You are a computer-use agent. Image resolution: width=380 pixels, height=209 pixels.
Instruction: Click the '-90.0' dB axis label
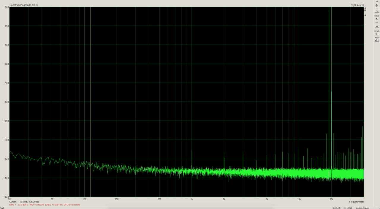click(x=6, y=102)
